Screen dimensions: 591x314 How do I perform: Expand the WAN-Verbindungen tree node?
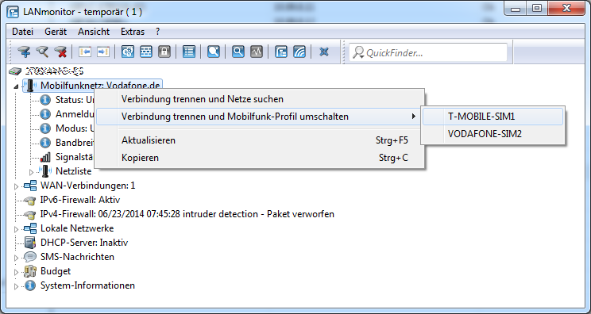click(x=16, y=186)
